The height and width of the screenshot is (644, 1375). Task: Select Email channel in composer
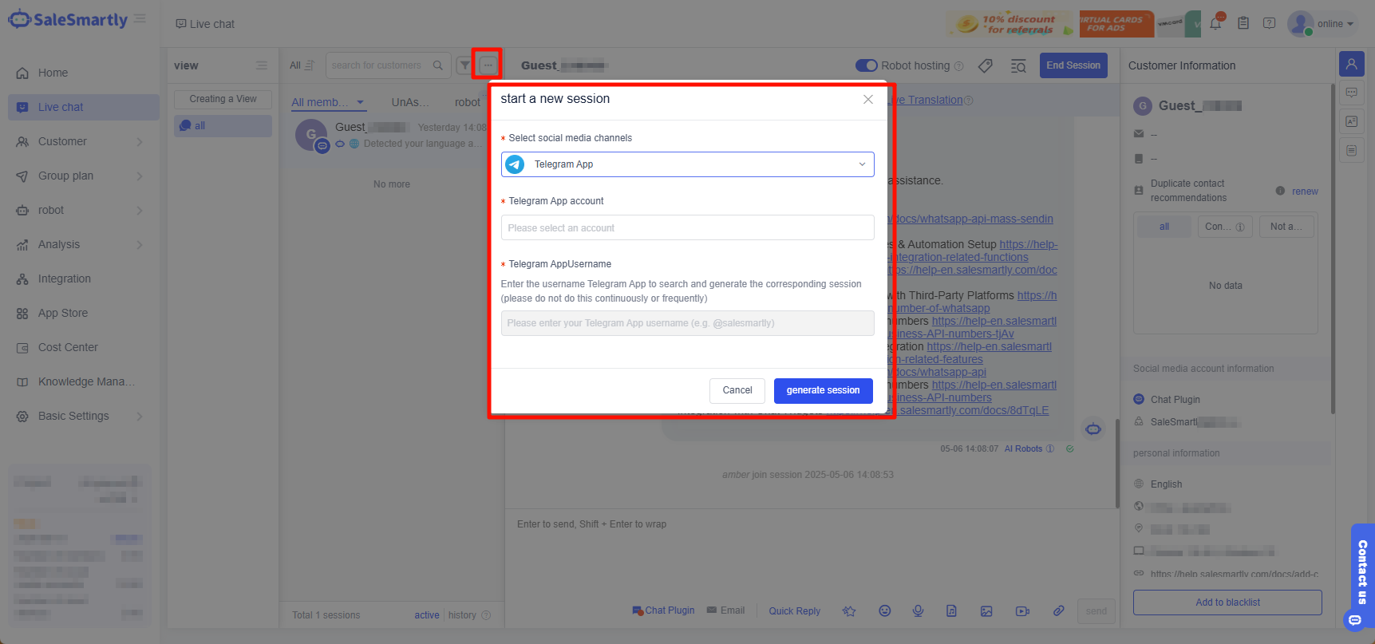coord(725,610)
